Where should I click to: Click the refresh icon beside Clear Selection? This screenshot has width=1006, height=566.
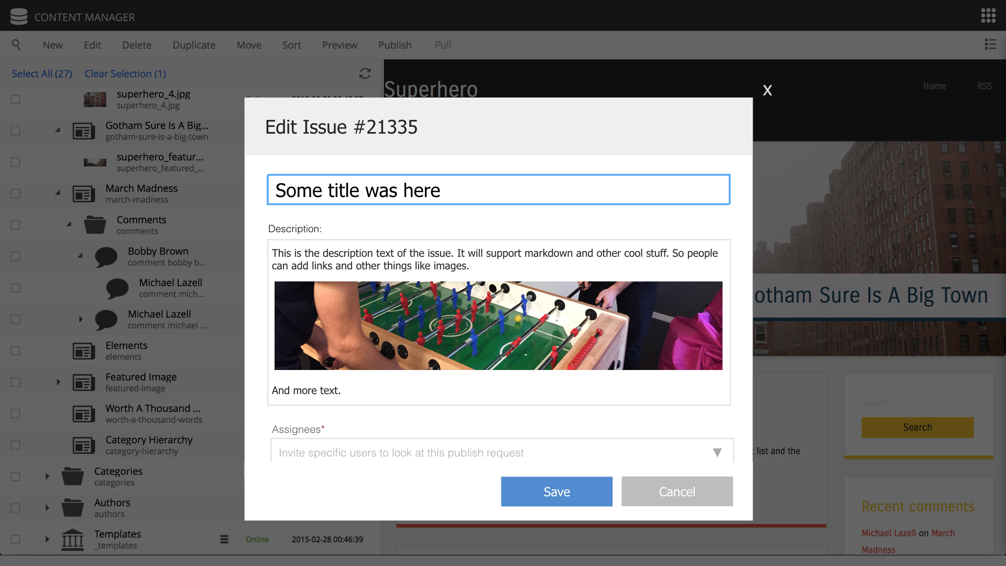pyautogui.click(x=365, y=73)
